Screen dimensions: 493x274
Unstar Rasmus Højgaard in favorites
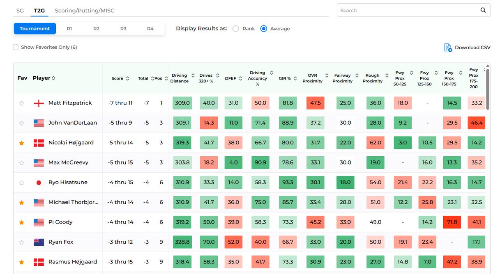click(21, 262)
